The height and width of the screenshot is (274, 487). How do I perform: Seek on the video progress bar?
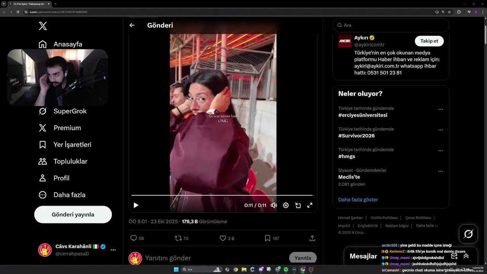222,195
